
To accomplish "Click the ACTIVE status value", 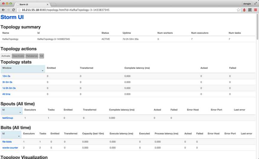I will (x=106, y=39).
